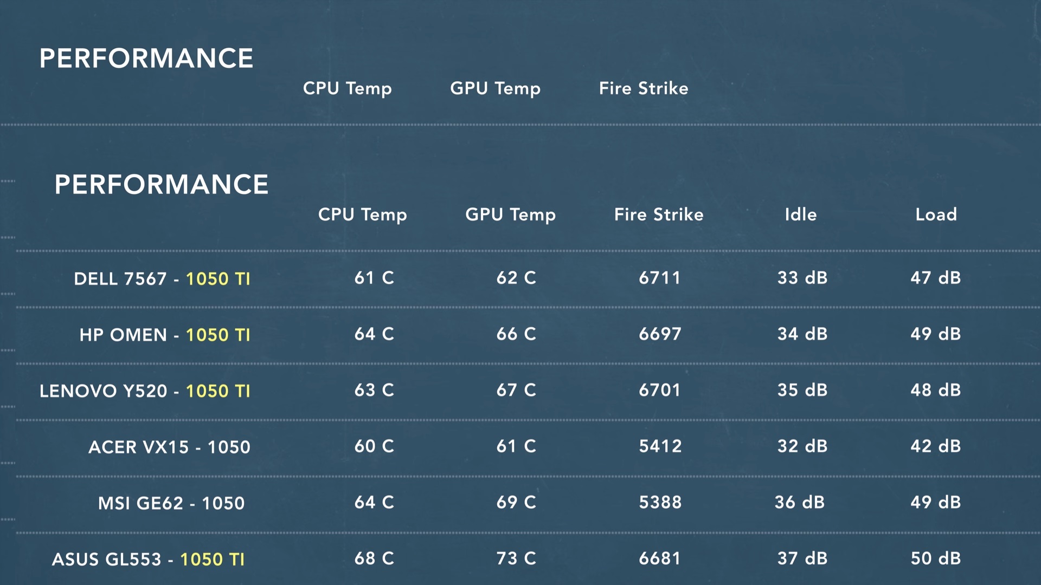Select the Idle column header
Image resolution: width=1041 pixels, height=585 pixels.
801,214
